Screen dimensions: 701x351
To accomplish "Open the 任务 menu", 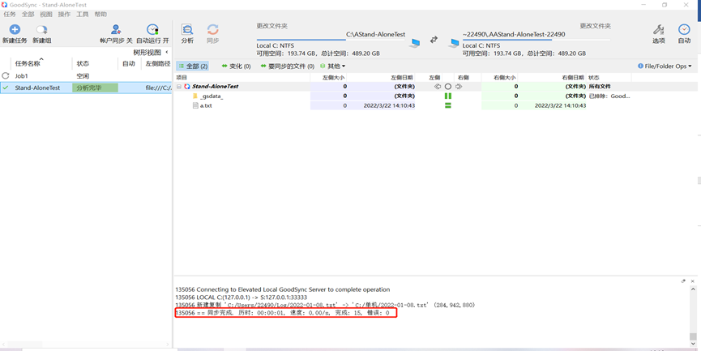I will [10, 15].
